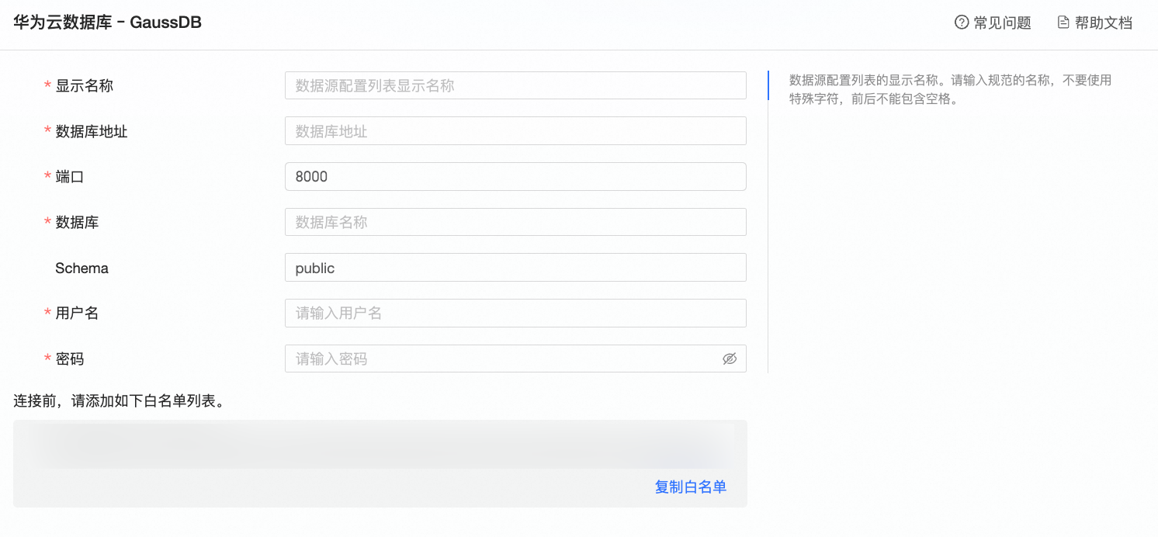Click the 连接前，请添加如下白名单列表 text
This screenshot has width=1158, height=537.
(x=120, y=401)
